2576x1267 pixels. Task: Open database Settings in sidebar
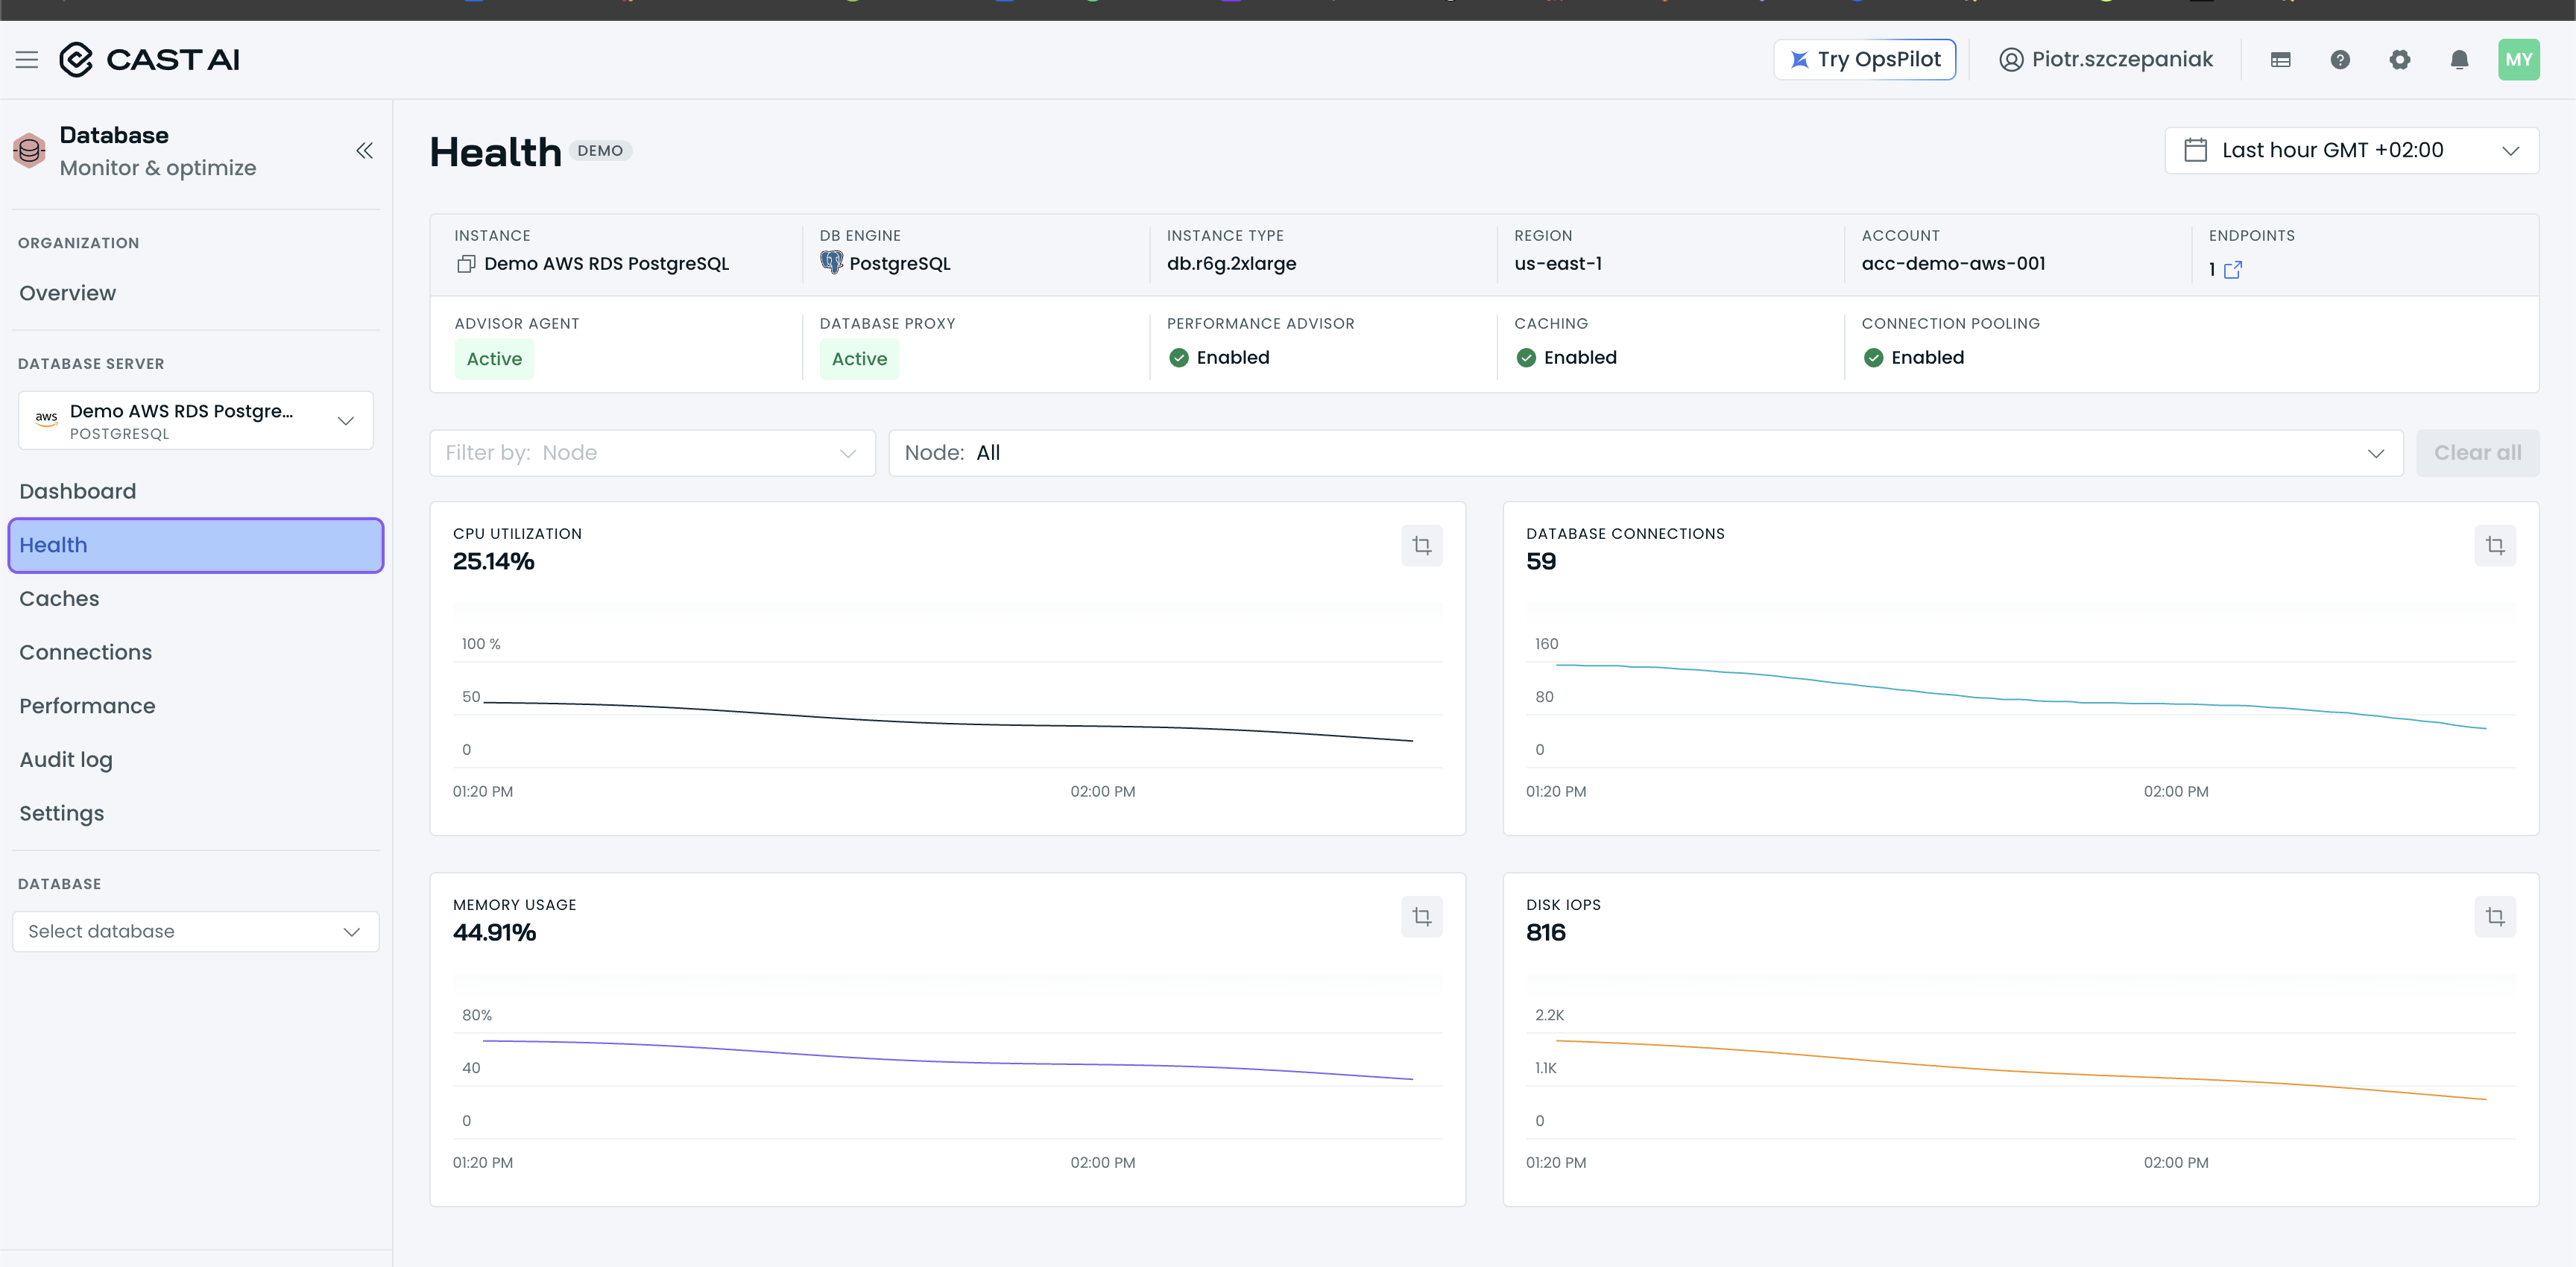tap(62, 813)
